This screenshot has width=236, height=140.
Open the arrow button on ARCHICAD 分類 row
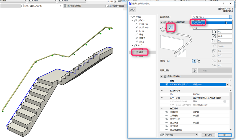click(227, 84)
